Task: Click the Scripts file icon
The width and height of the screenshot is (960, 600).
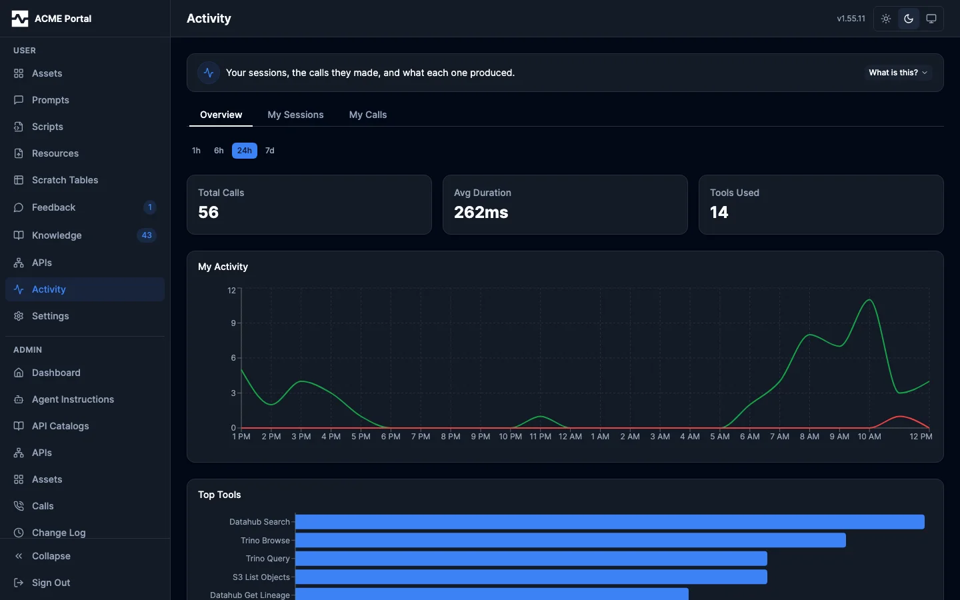Action: coord(19,127)
